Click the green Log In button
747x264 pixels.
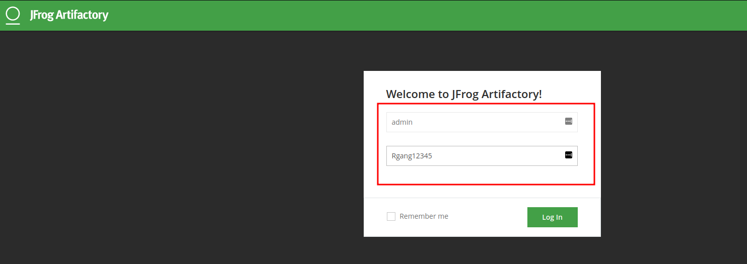pyautogui.click(x=552, y=217)
